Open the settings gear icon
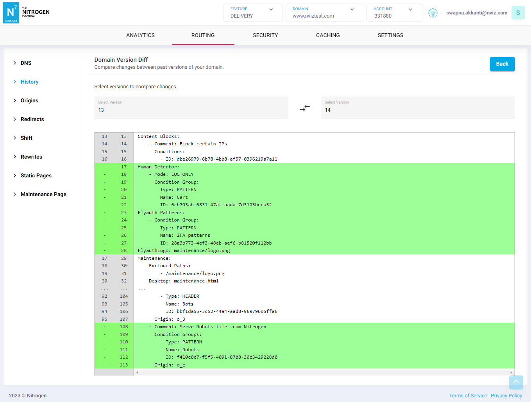This screenshot has width=531, height=402. 433,13
